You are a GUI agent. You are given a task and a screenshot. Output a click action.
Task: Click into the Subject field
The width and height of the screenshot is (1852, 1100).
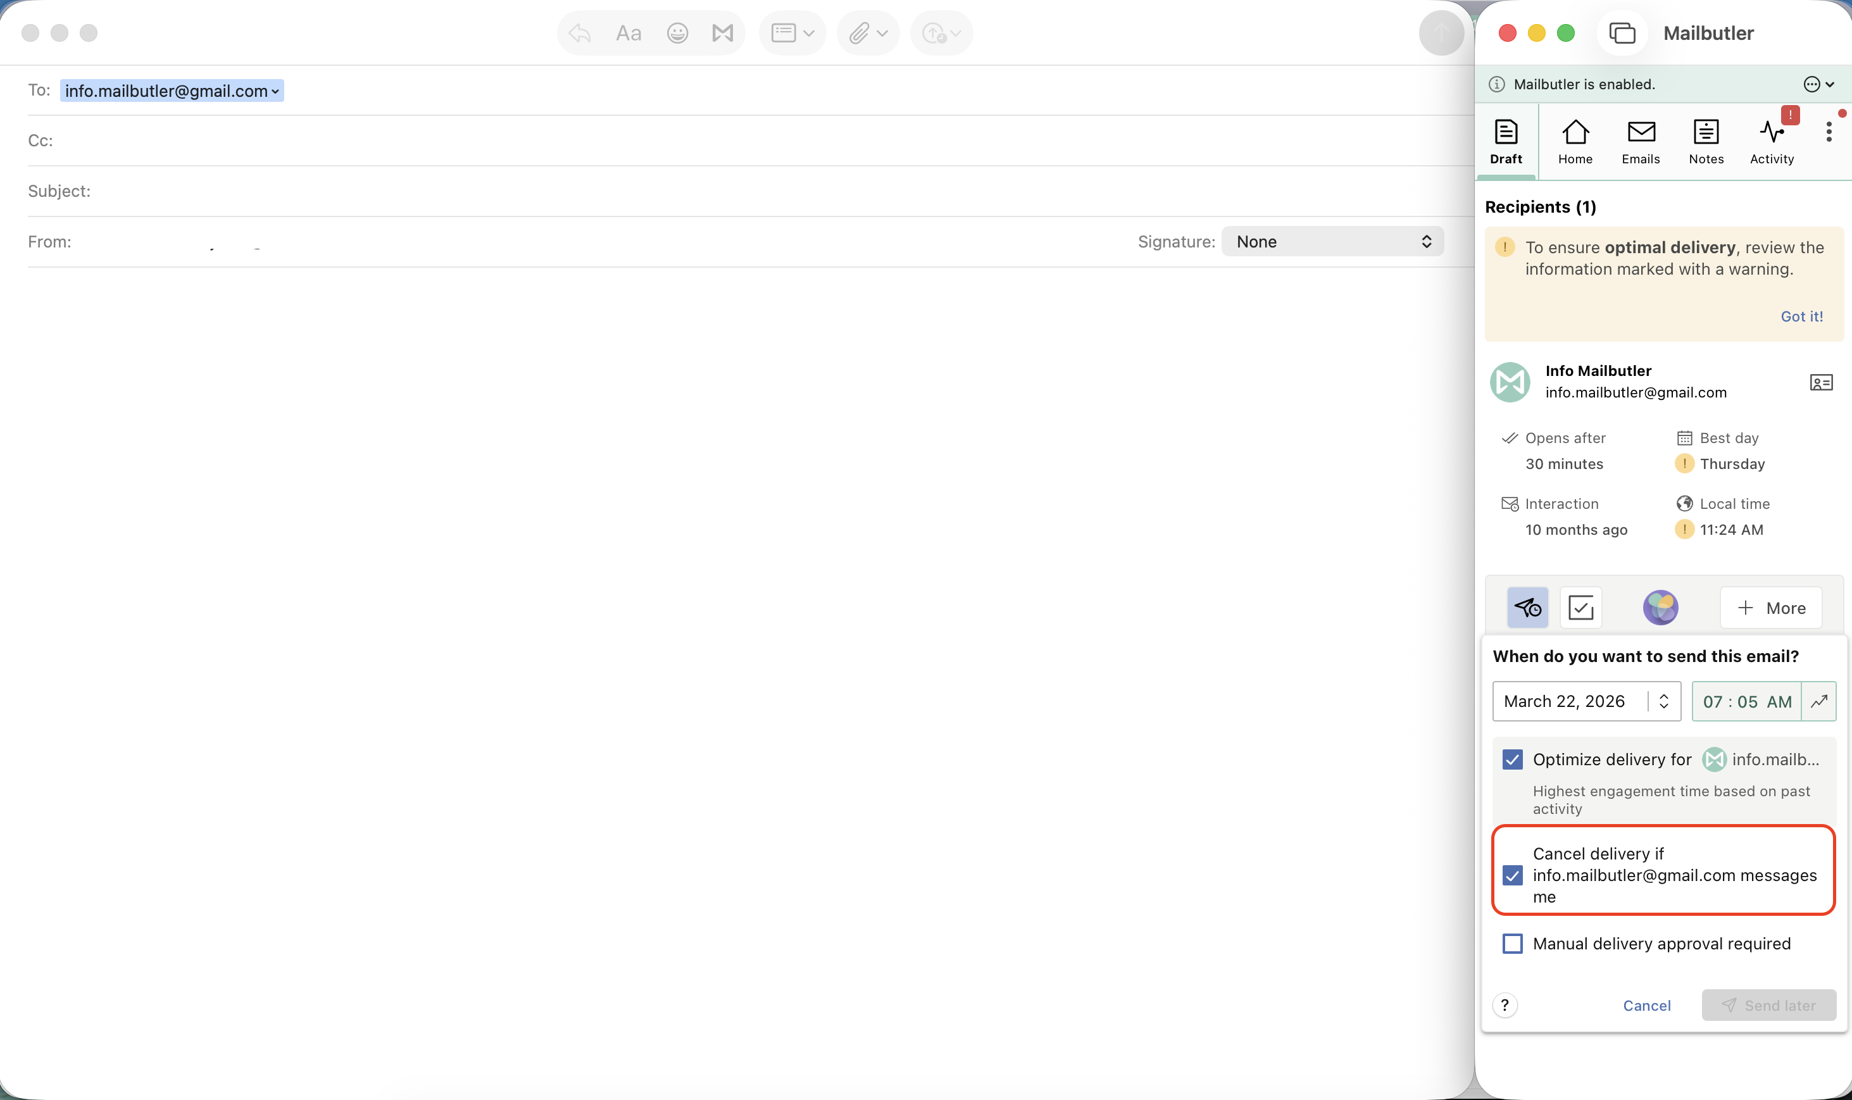pos(749,191)
